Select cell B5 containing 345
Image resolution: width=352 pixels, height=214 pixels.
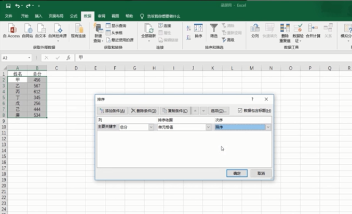point(37,97)
